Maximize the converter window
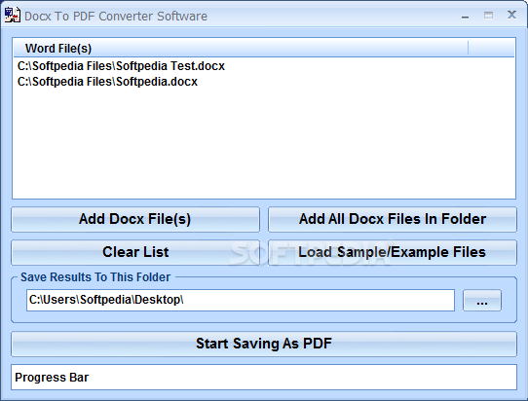Image resolution: width=528 pixels, height=401 pixels. point(488,16)
